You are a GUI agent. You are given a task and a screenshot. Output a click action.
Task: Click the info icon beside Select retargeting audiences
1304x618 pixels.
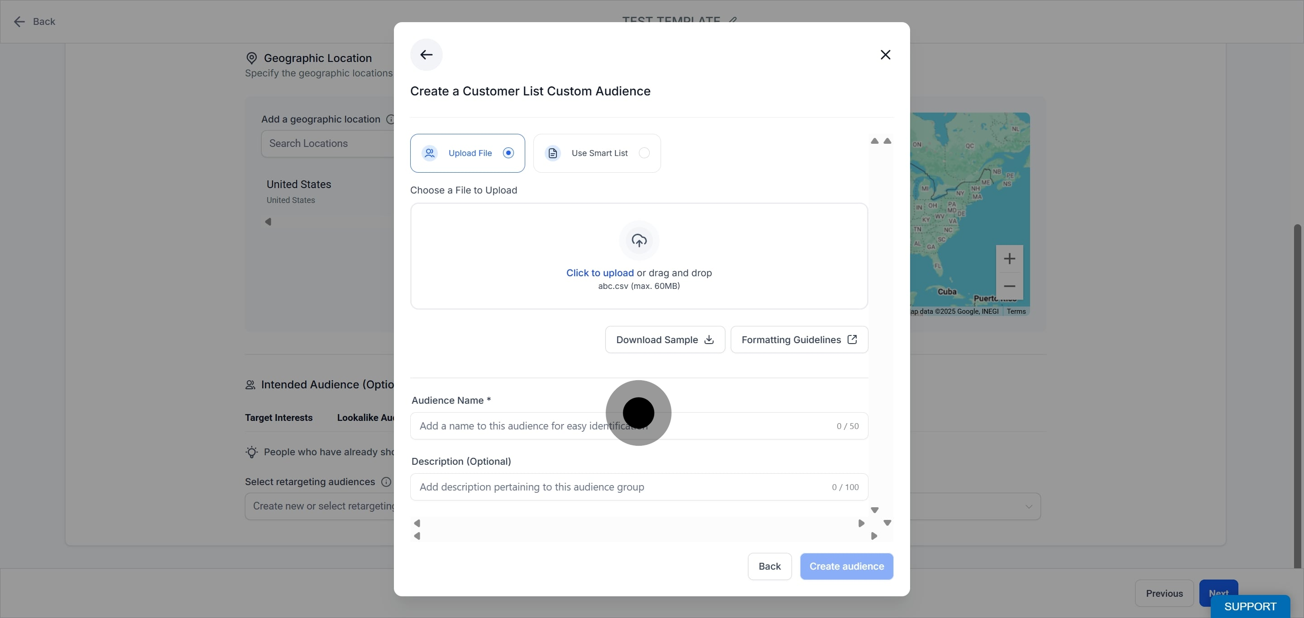pyautogui.click(x=386, y=481)
